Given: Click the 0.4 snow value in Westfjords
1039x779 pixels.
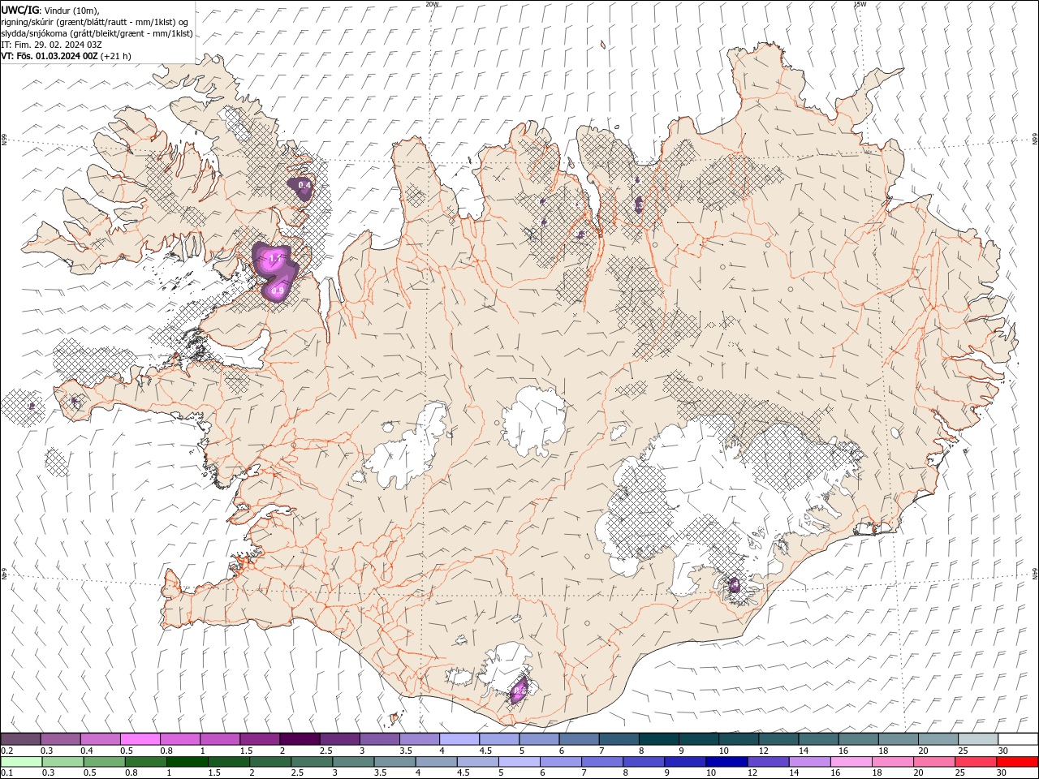Looking at the screenshot, I should click(304, 186).
